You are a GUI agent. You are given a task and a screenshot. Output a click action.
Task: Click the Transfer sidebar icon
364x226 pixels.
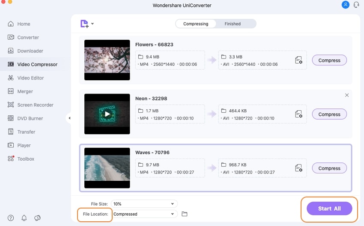[11, 132]
